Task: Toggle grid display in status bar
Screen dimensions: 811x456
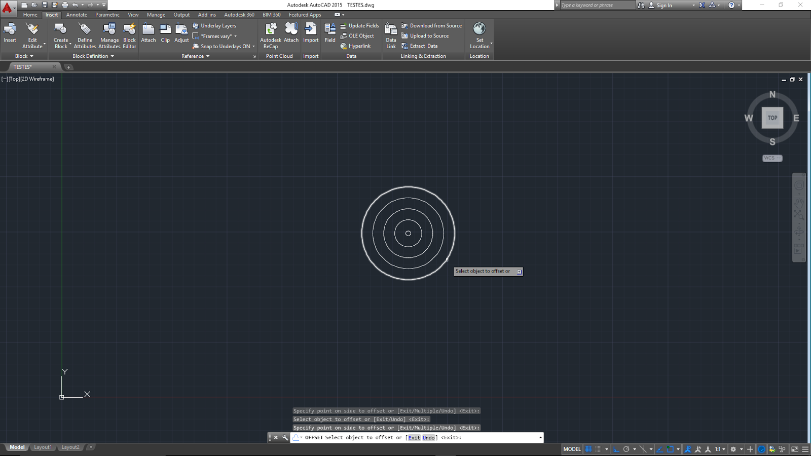Action: pos(588,449)
